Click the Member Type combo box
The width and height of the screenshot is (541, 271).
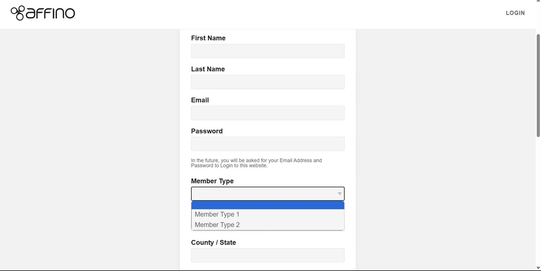pos(263,194)
